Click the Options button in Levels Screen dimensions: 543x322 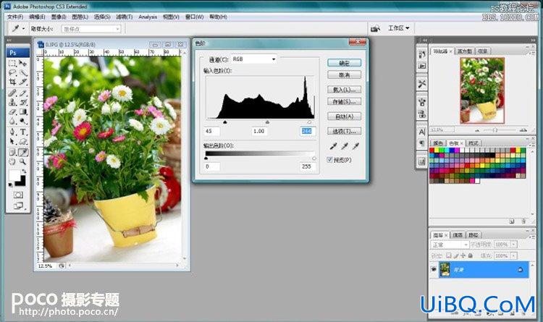click(x=344, y=131)
